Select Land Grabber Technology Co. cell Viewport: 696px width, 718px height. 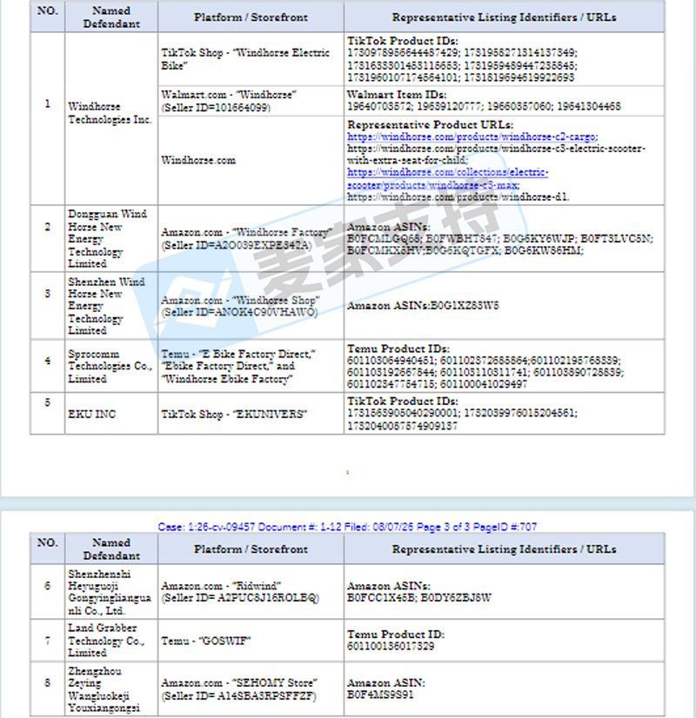click(111, 640)
